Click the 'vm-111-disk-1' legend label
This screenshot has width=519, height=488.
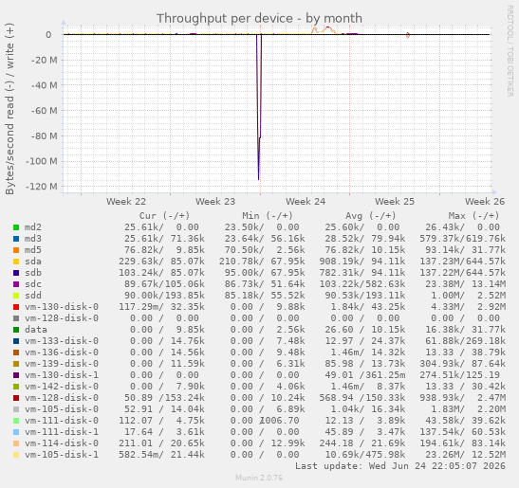point(62,432)
